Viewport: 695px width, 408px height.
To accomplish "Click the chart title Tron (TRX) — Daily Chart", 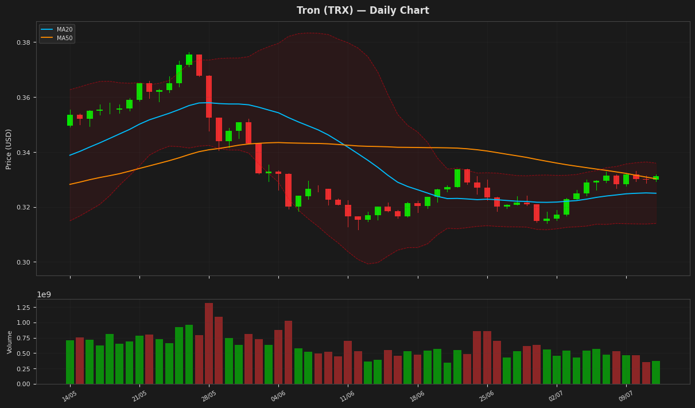I will (363, 10).
